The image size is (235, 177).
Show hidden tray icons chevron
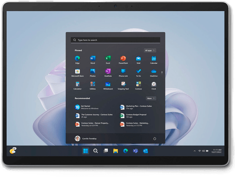(x=195, y=151)
